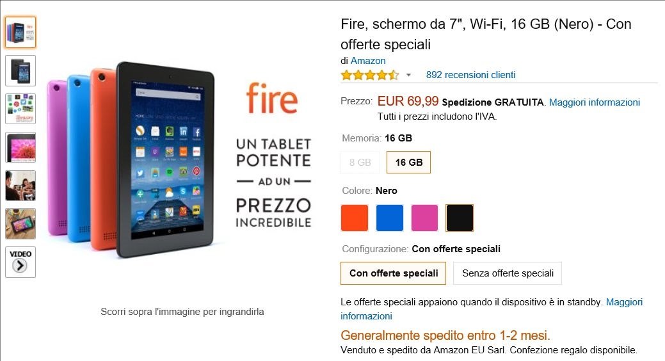View the apps collage thumbnail
The width and height of the screenshot is (665, 361).
click(x=20, y=109)
